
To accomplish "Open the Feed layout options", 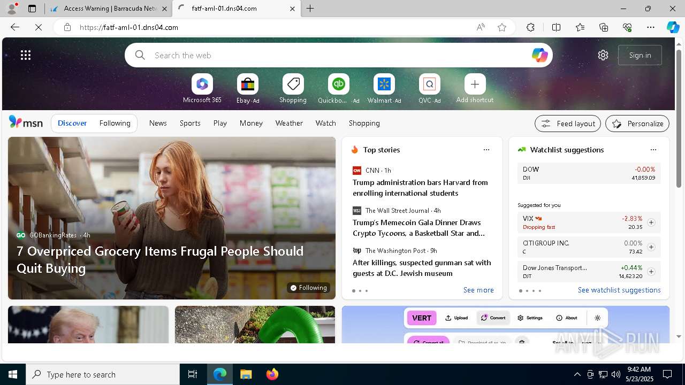I will click(568, 124).
